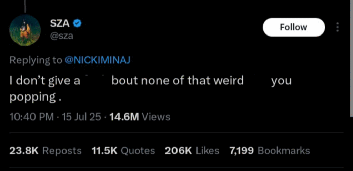Click the word 'you' in the tweet
353x171 pixels.
point(281,81)
